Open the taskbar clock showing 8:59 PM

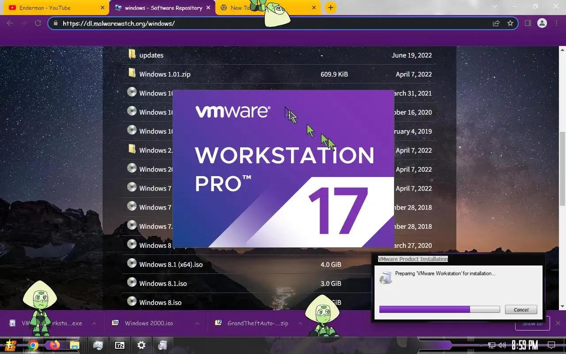[x=524, y=345]
